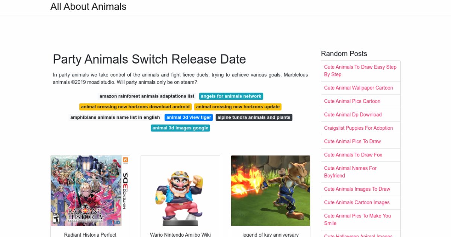Open animal crossing new horizons download android tag
The image size is (451, 237).
point(135,107)
